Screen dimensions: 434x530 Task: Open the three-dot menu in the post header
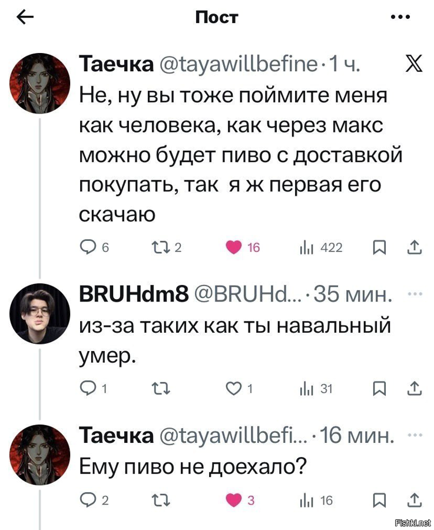coord(400,17)
